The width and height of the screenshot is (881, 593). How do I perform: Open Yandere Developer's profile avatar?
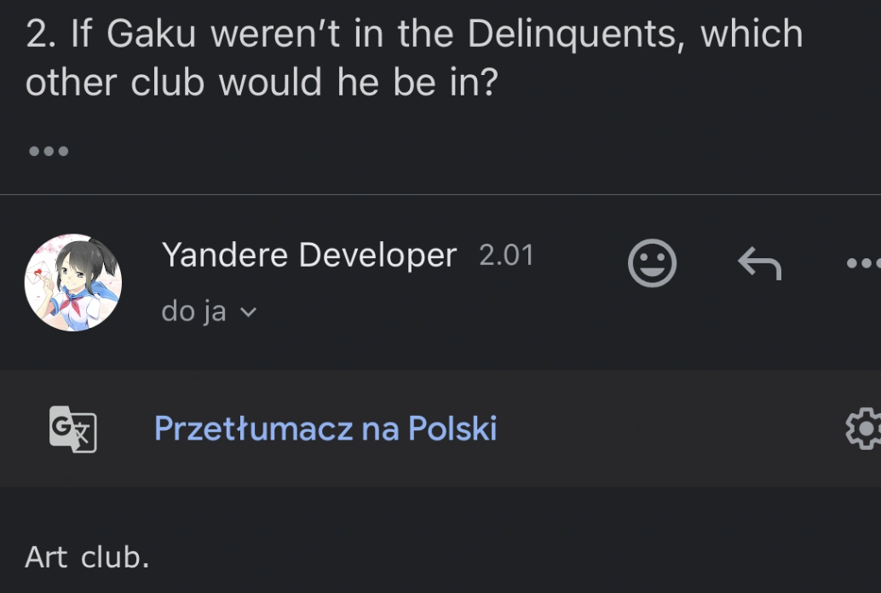[73, 283]
